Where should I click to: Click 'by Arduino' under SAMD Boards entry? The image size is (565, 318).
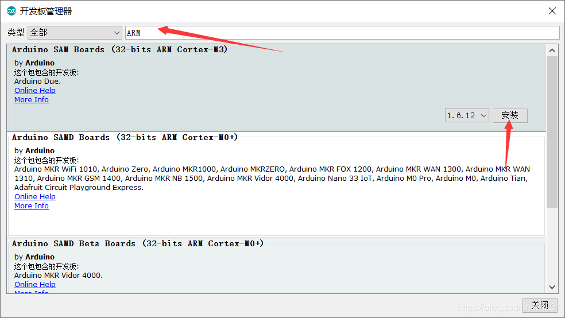coord(34,150)
